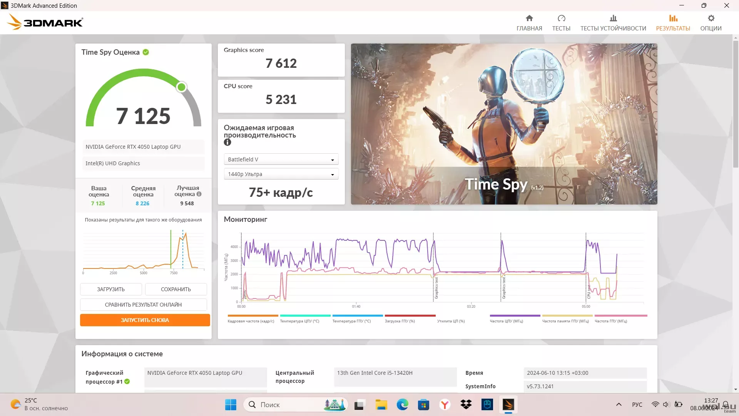The height and width of the screenshot is (416, 739).
Task: Click the green validation checkmark next to Time Spy Оценка
Action: pos(146,52)
